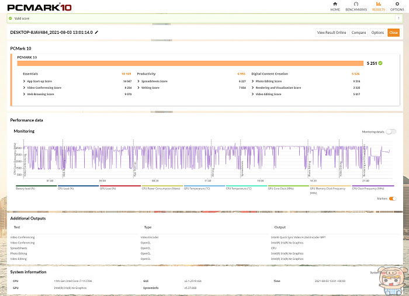The height and width of the screenshot is (296, 409).
Task: Click the Productivity score 6 993
Action: click(x=241, y=74)
